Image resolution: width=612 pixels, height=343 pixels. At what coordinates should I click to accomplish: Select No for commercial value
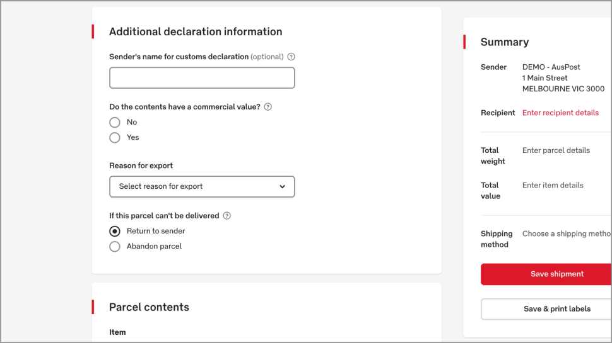point(115,123)
